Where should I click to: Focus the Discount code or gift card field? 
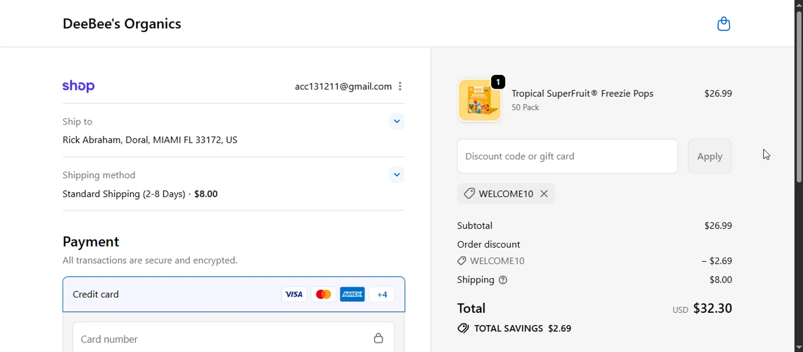(x=567, y=156)
